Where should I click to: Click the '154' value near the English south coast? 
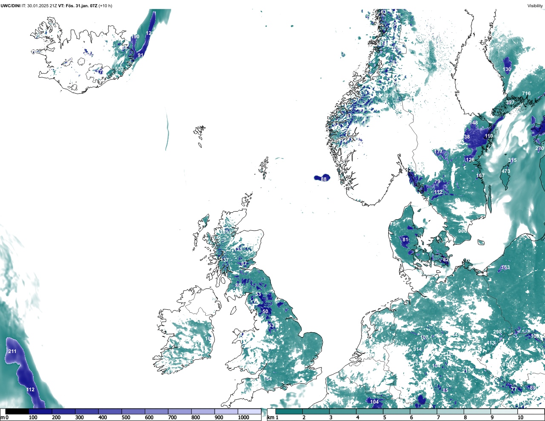click(267, 379)
